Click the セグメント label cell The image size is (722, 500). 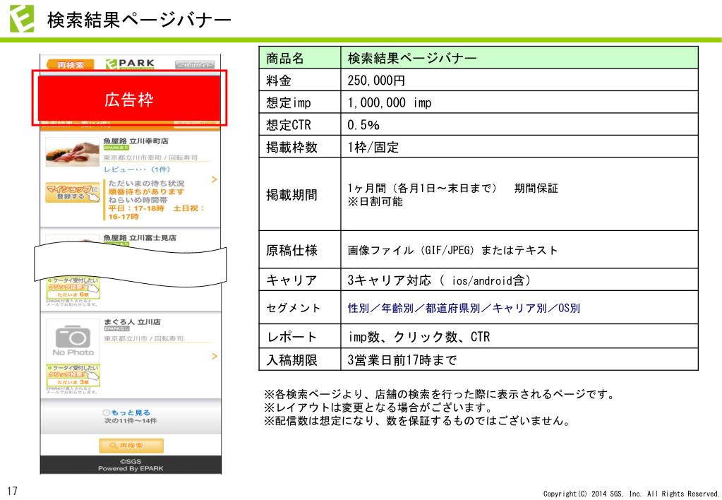[300, 307]
